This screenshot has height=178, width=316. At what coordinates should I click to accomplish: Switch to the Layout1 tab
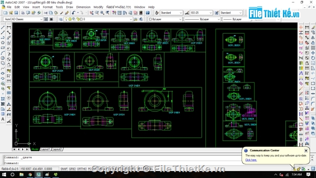click(45, 149)
